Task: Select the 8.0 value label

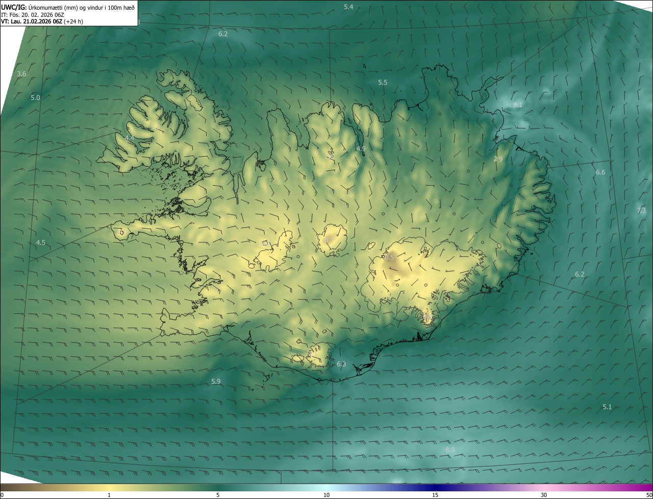Action: [x=450, y=450]
